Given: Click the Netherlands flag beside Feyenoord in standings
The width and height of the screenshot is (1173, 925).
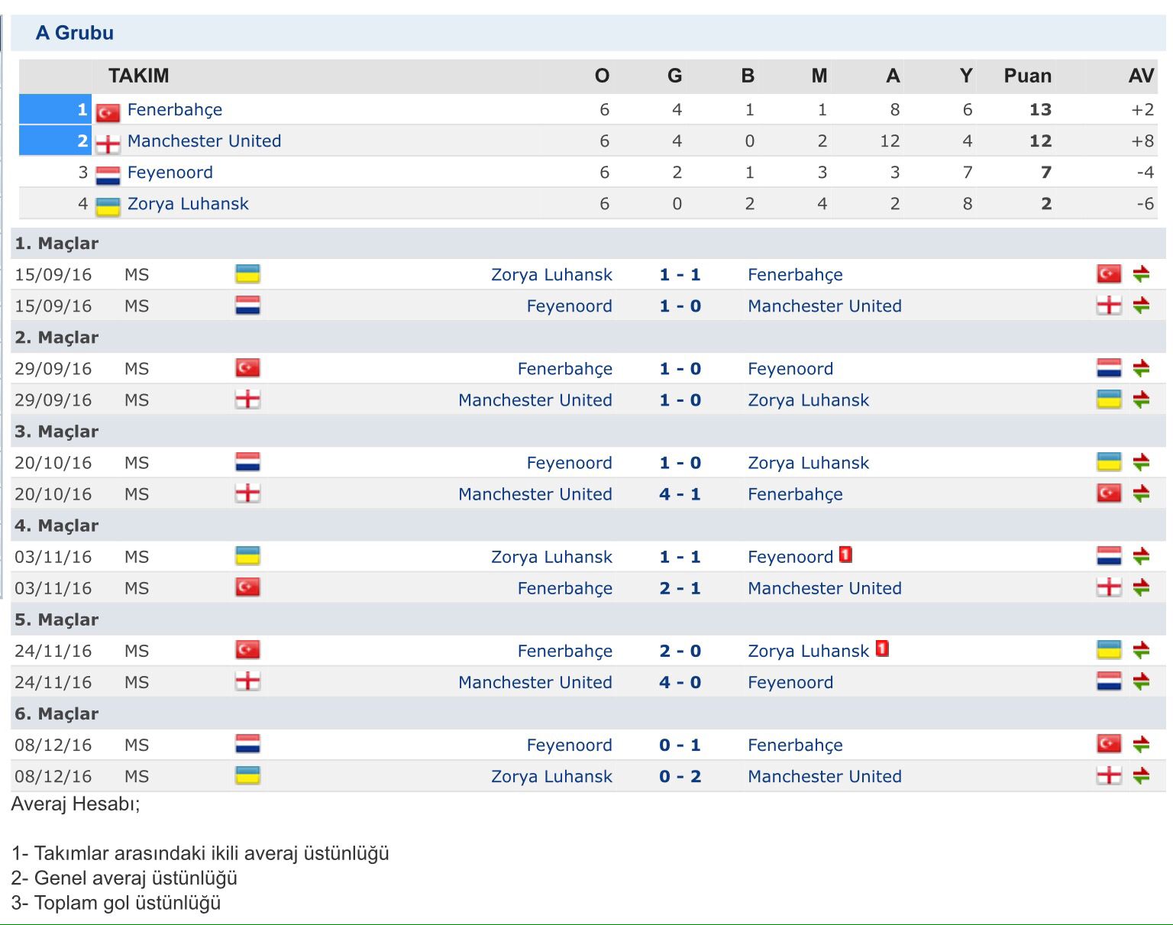Looking at the screenshot, I should click(108, 175).
